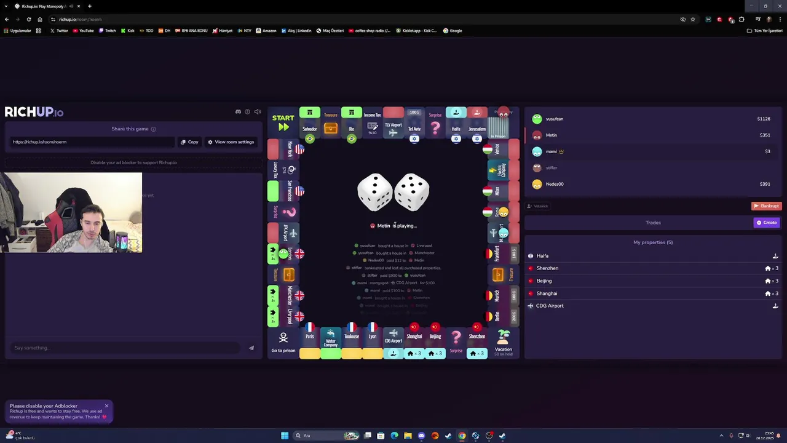Screen dimensions: 787x443
Task: Bookmark this page with the star icon
Action: pos(693,19)
